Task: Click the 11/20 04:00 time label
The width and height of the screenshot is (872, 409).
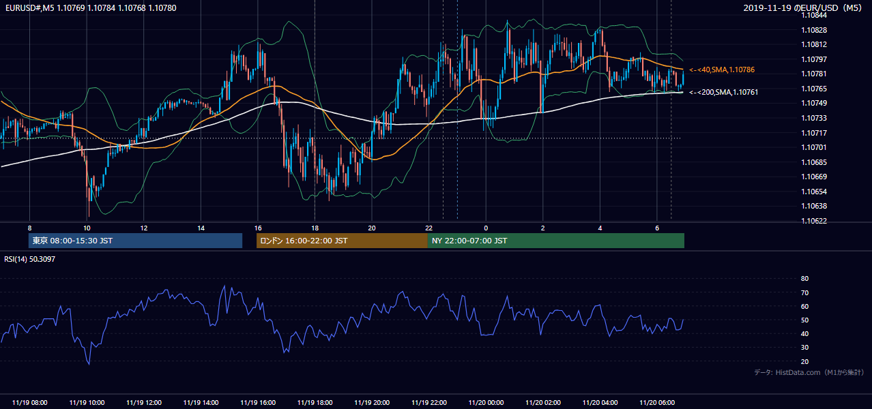Action: (x=600, y=403)
